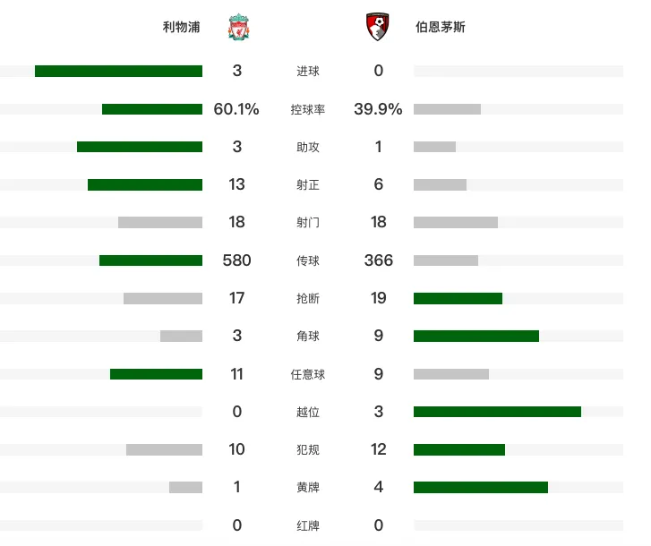Select the 助攻 assists row label
The width and height of the screenshot is (651, 546).
pos(308,147)
